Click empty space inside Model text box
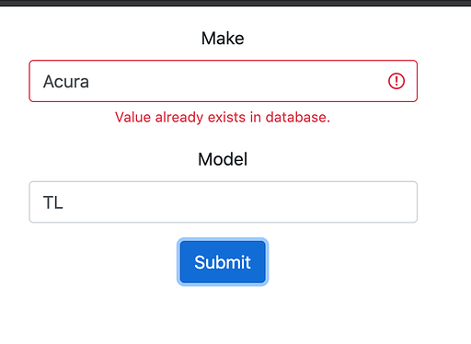This screenshot has width=471, height=344. [239, 202]
